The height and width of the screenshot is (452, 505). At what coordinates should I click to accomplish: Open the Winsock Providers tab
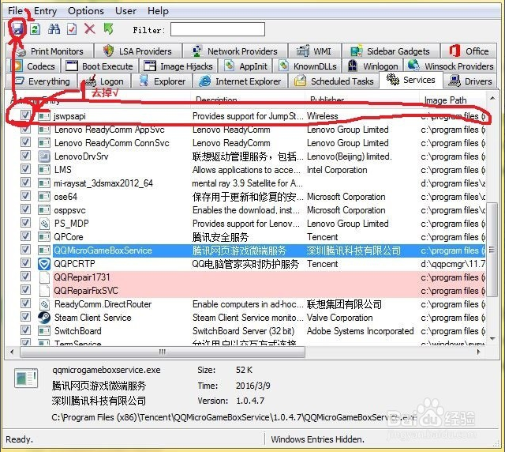pyautogui.click(x=451, y=66)
